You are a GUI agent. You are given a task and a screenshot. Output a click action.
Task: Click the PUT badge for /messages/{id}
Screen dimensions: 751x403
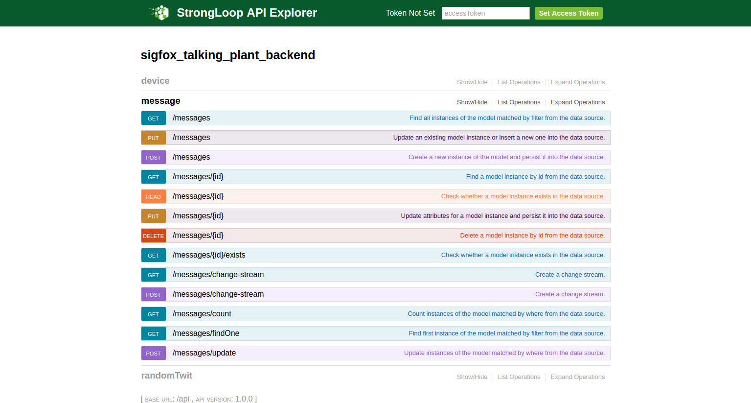153,216
